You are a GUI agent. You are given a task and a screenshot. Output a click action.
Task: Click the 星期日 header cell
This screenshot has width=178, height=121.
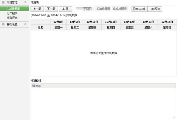(167, 27)
